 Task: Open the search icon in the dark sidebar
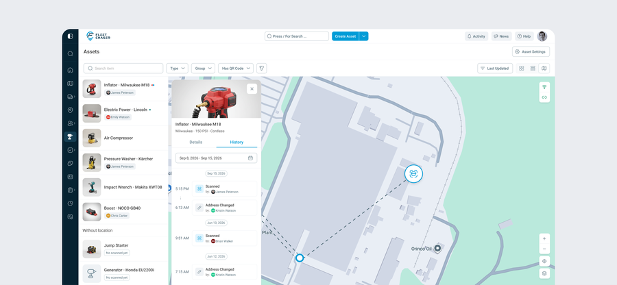(70, 54)
